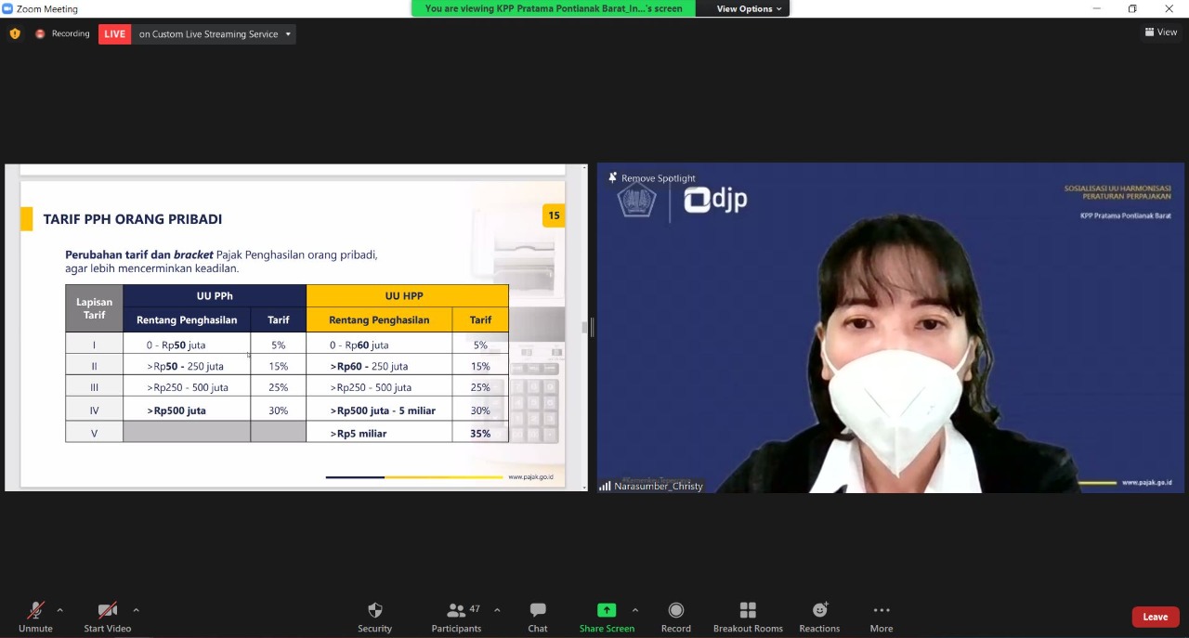
Task: Start recording with the Record button
Action: [676, 611]
